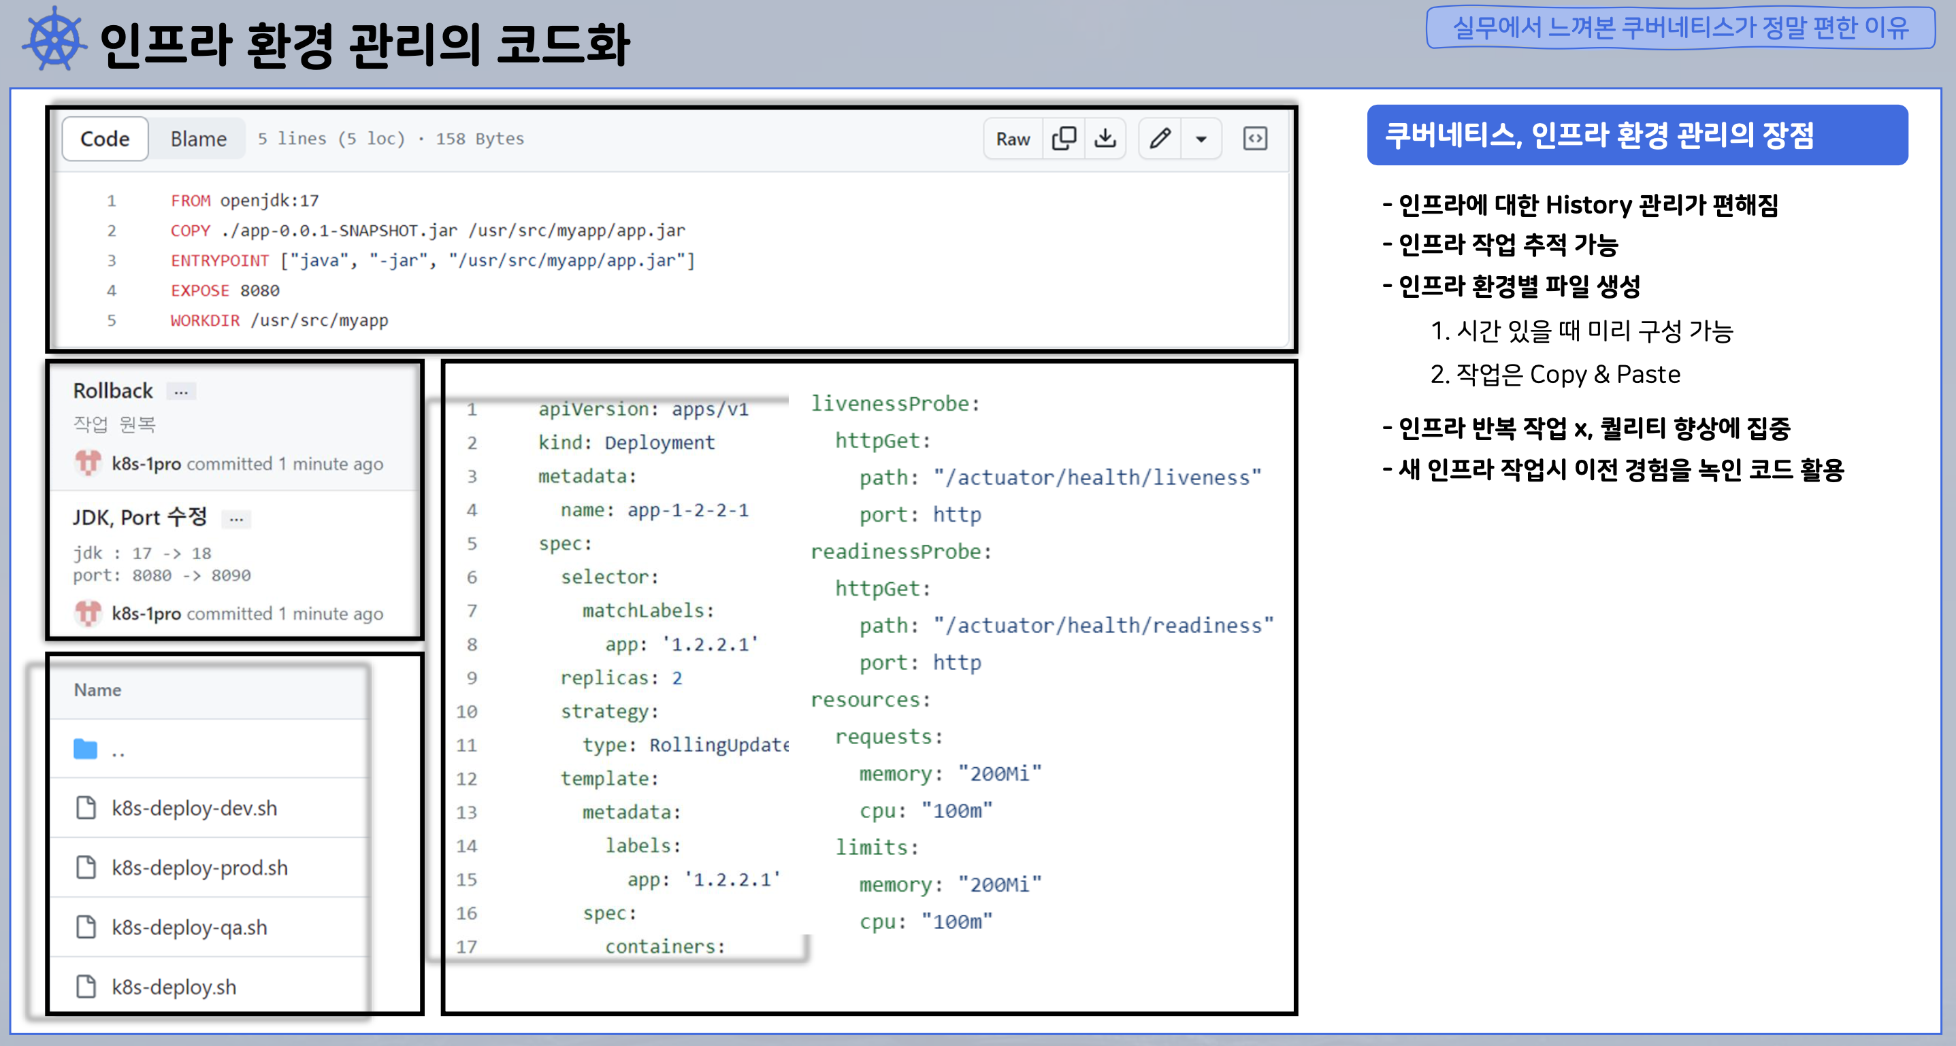Click 'limits:' YAML key
Viewport: 1956px width, 1046px height.
tap(877, 847)
